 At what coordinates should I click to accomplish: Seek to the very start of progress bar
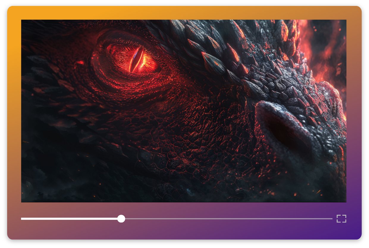click(x=22, y=219)
